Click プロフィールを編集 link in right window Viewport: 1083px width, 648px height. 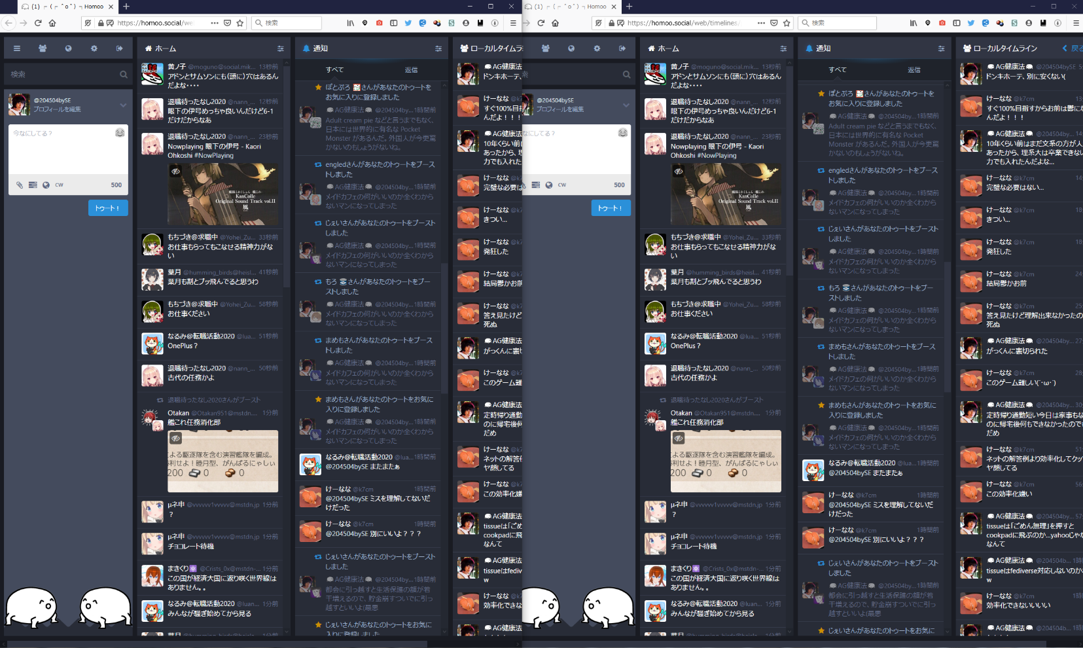(560, 109)
